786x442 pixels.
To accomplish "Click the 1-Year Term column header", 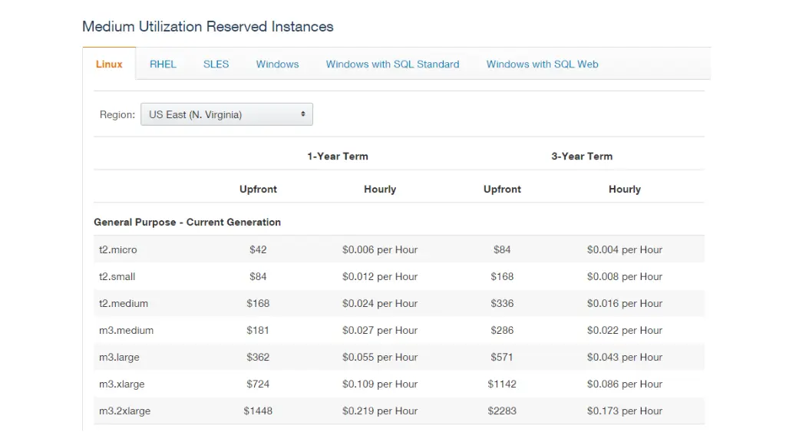I will (338, 157).
